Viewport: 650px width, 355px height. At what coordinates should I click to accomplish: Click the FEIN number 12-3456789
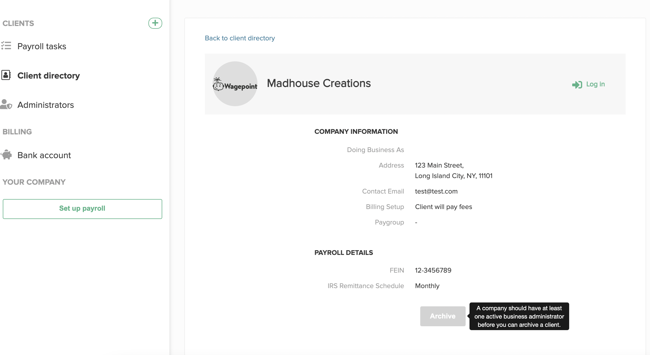point(433,270)
